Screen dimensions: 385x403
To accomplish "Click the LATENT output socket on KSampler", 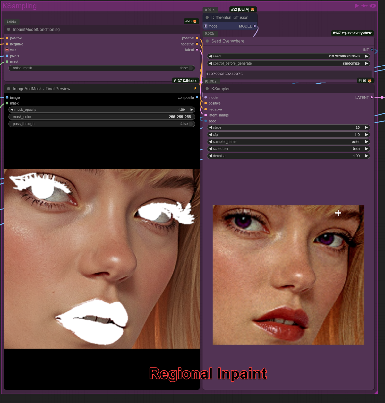I will [372, 97].
